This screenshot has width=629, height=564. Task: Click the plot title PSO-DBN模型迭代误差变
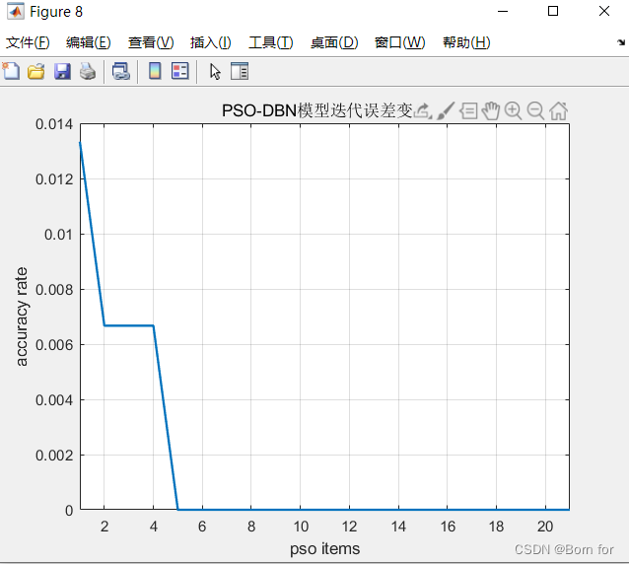[x=317, y=110]
